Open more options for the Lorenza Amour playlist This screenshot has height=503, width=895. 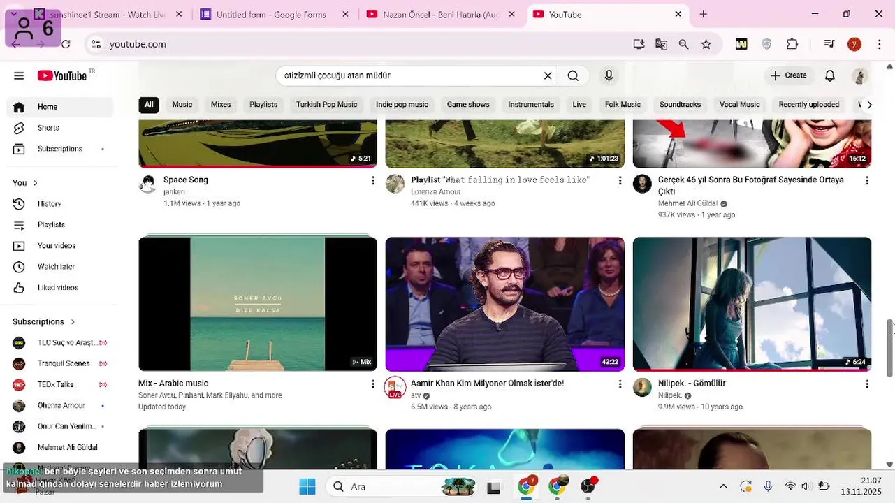tap(620, 180)
